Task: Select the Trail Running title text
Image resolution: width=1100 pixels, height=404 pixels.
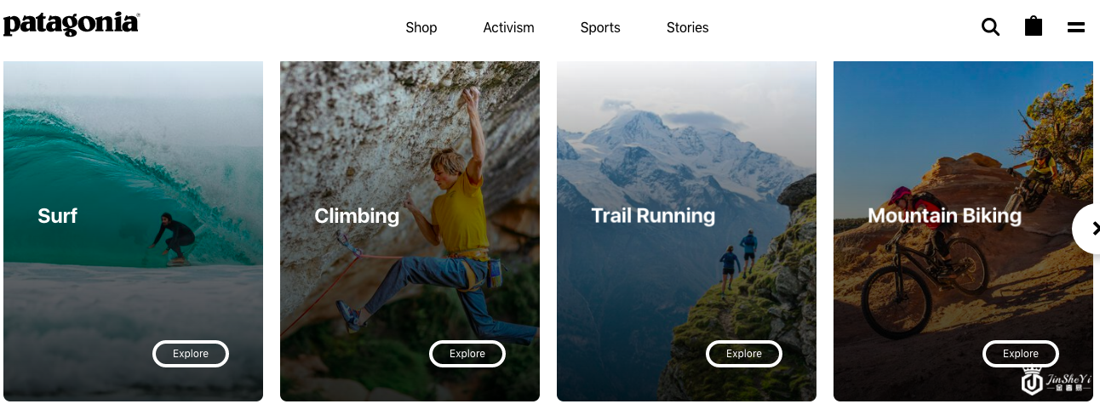Action: 653,216
